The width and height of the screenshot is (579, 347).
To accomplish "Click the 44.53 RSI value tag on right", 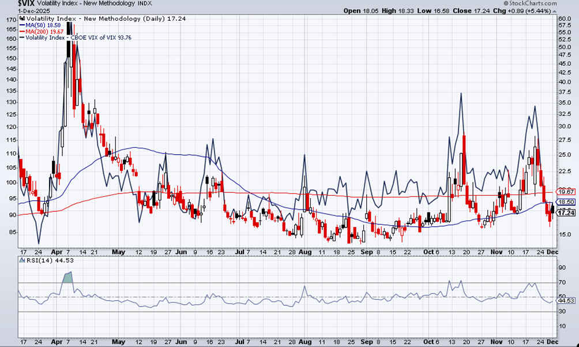I will tap(567, 301).
